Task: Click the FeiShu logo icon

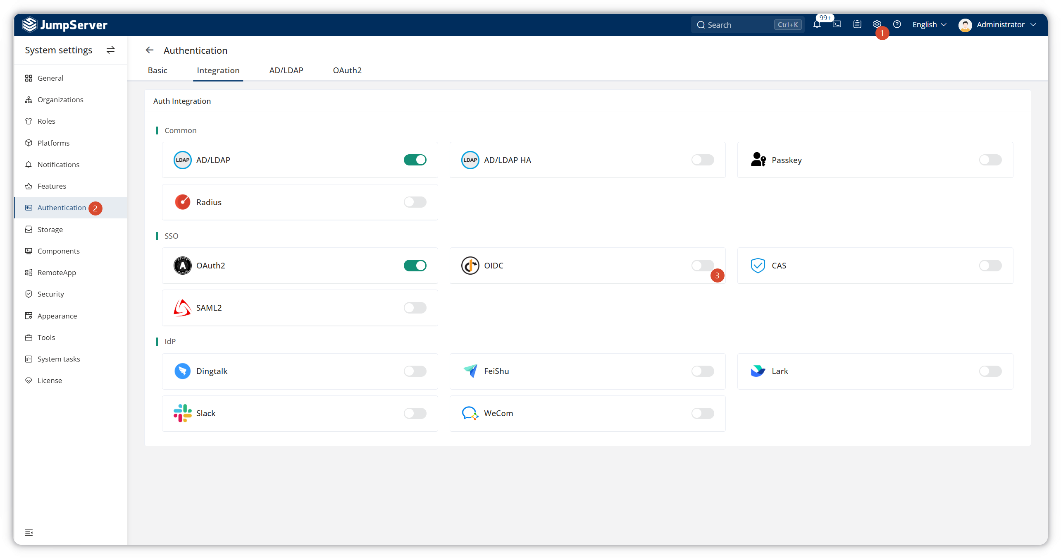Action: click(x=470, y=371)
